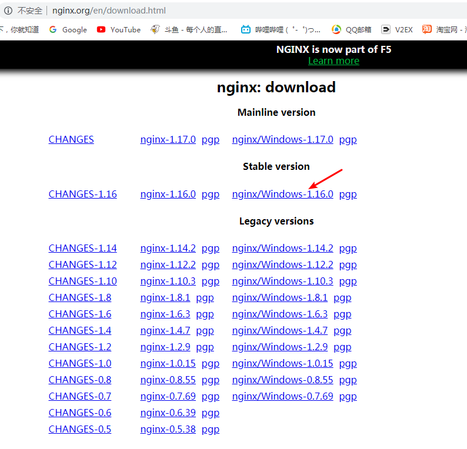The image size is (467, 449).
Task: Open CHANGES-0.6 link
Action: (x=80, y=413)
